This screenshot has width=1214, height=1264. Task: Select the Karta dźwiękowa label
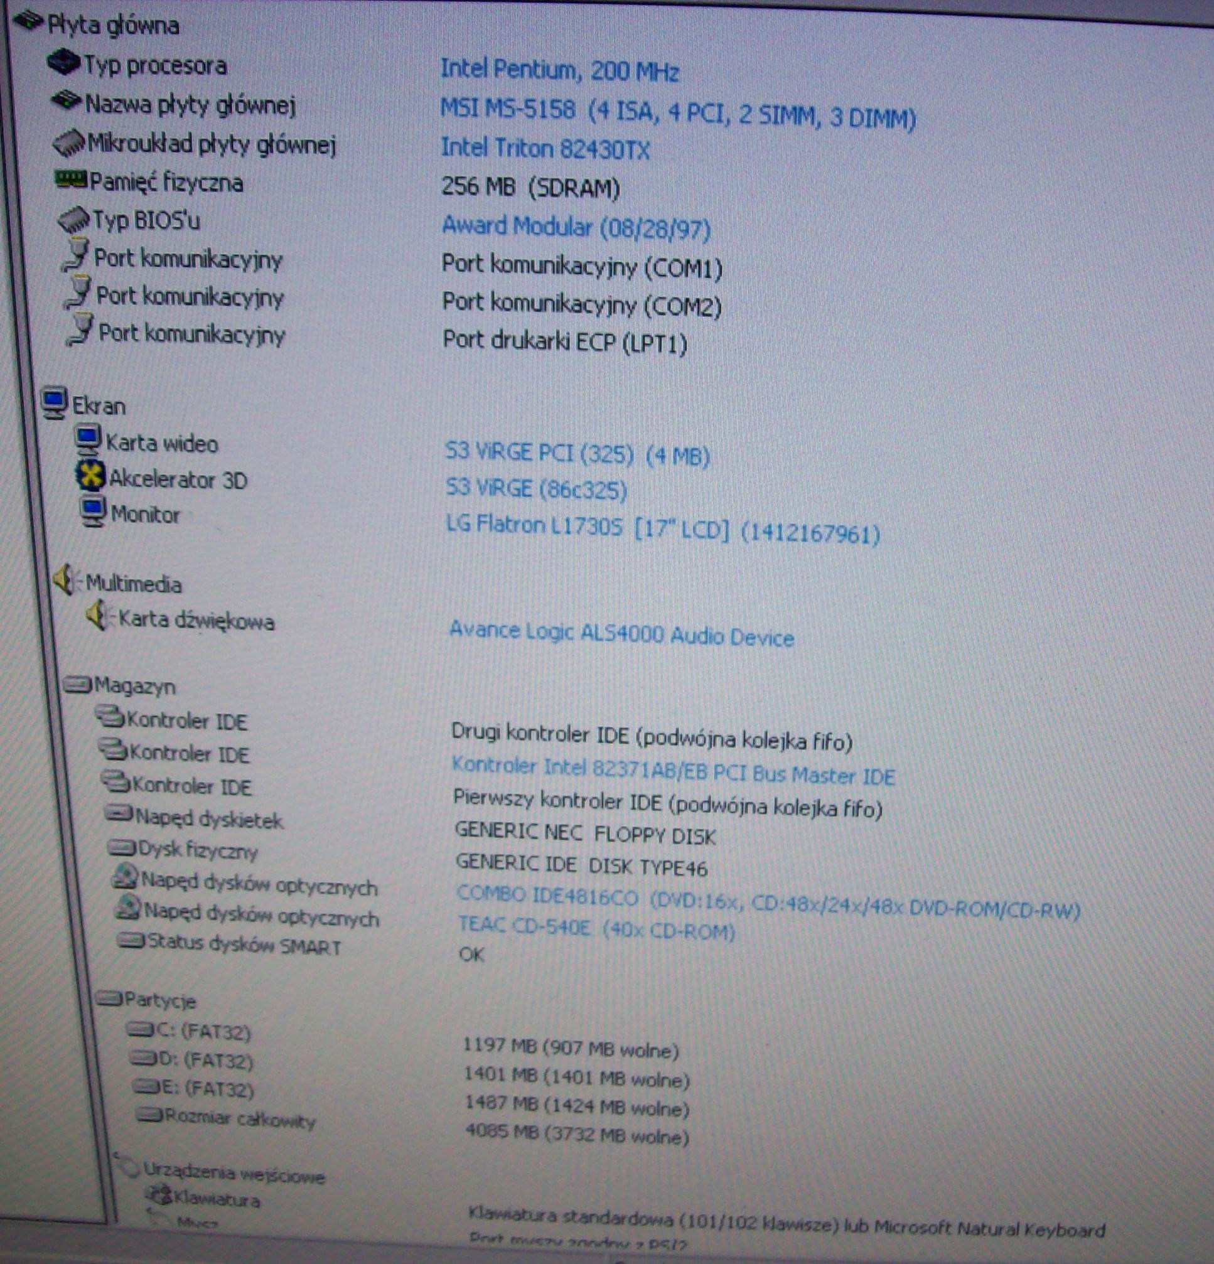pos(196,621)
